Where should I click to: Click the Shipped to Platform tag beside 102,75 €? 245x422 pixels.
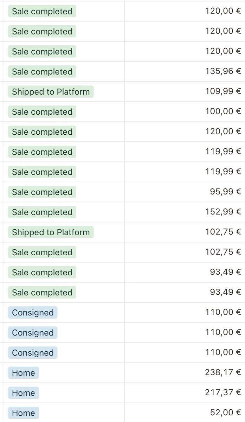pos(51,232)
